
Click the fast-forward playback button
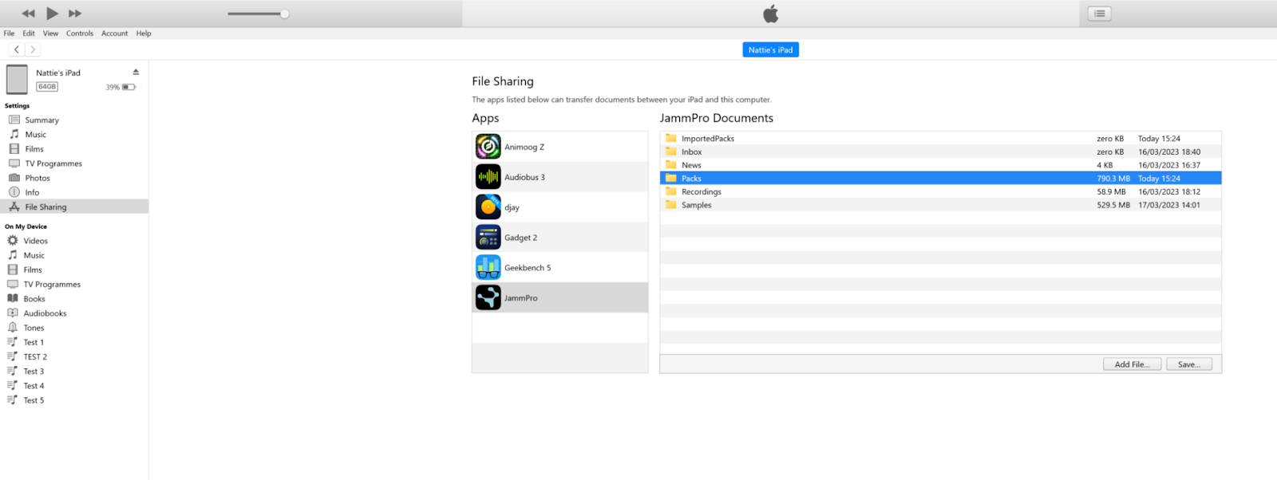(75, 14)
